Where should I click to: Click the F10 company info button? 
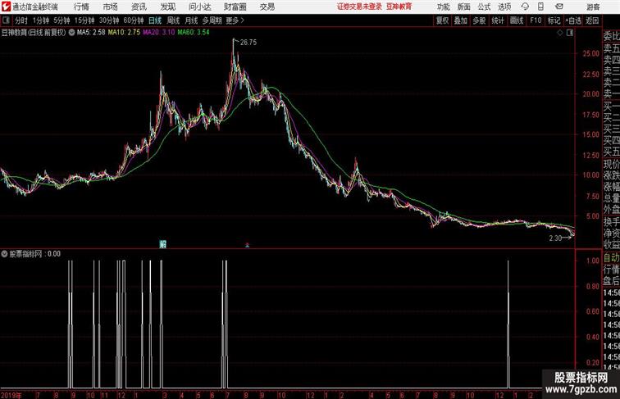pyautogui.click(x=536, y=20)
